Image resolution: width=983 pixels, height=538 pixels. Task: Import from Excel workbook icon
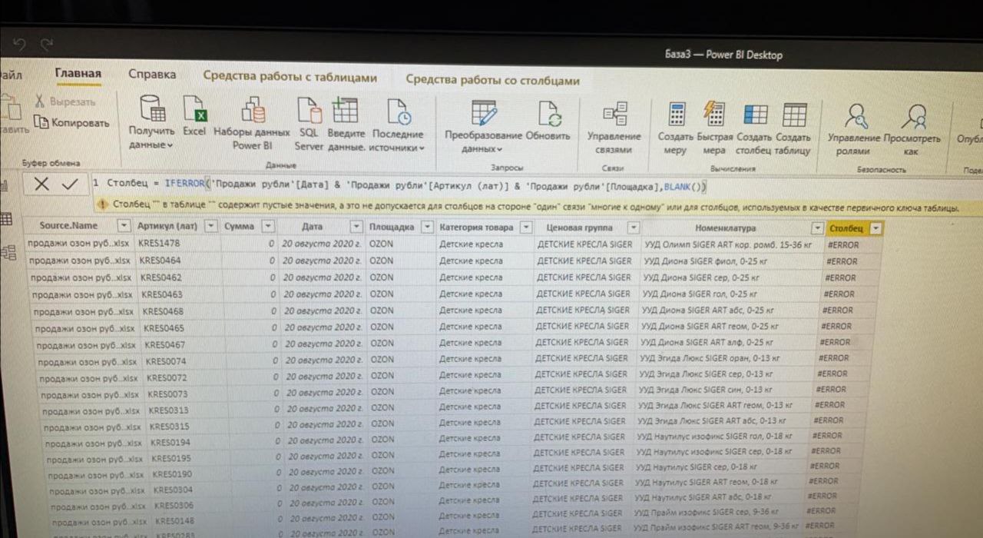194,111
